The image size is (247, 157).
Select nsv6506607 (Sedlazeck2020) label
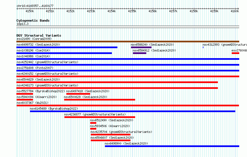pos(112,138)
